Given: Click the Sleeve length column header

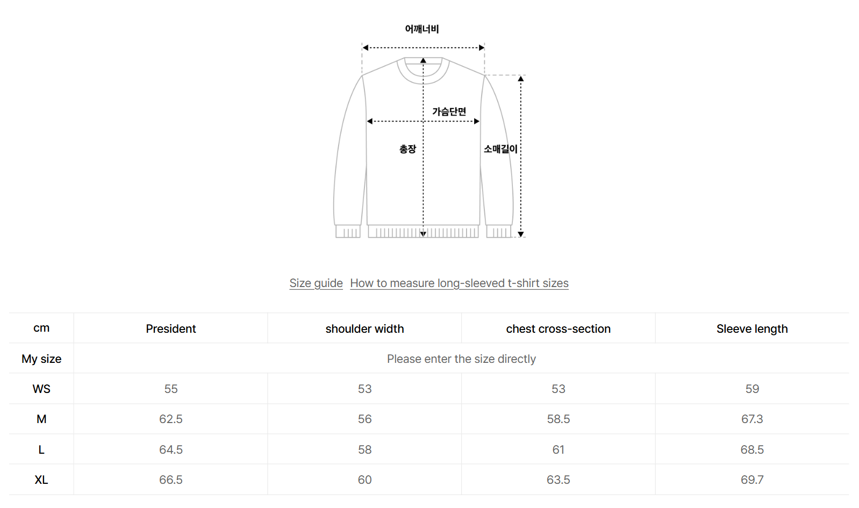Looking at the screenshot, I should point(752,329).
